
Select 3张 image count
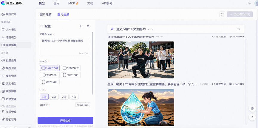64,97
